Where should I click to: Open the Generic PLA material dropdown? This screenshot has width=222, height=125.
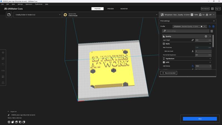pyautogui.click(x=110, y=15)
